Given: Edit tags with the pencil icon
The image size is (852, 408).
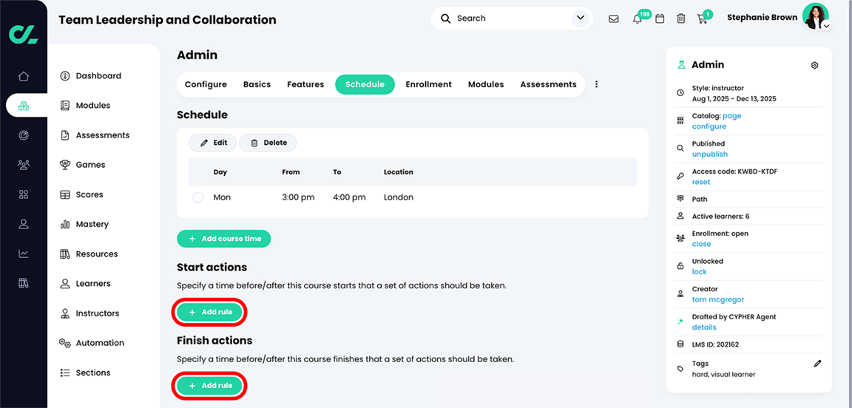Looking at the screenshot, I should (818, 364).
